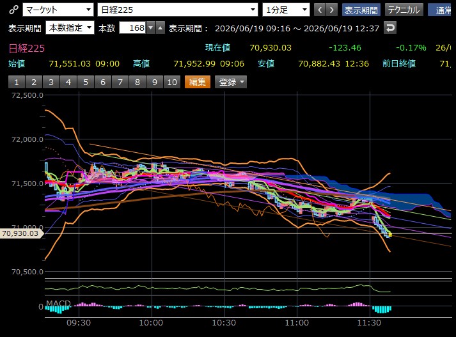
Task: Click the 始値 71,551.03 value
Action: pyautogui.click(x=70, y=64)
